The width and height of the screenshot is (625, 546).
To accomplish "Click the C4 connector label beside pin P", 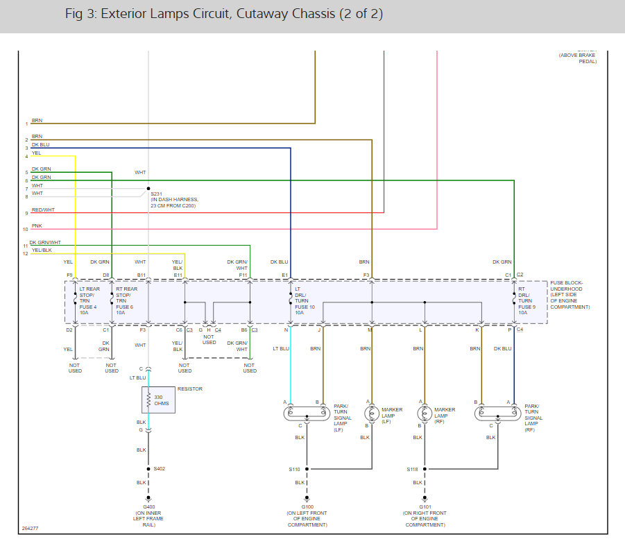I will pyautogui.click(x=520, y=329).
